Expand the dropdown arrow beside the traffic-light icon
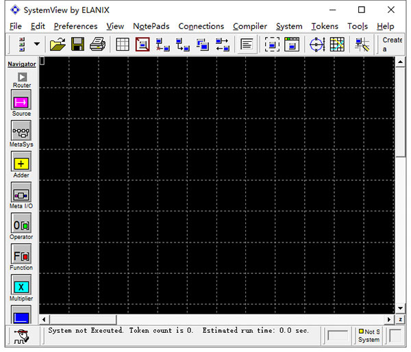Viewport: 411px width, 352px height. click(36, 45)
